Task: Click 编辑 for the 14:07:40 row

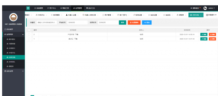Action: (x=204, y=39)
